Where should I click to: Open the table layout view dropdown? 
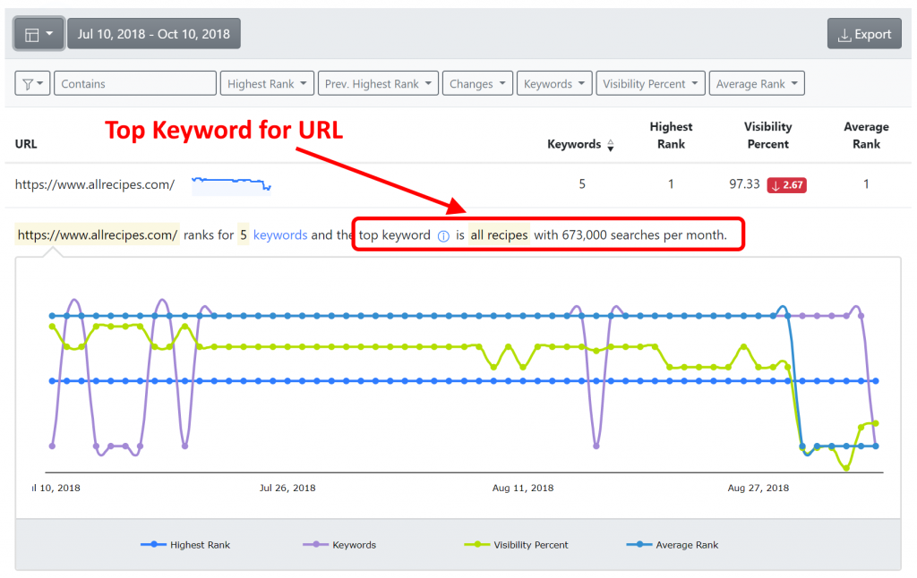[x=39, y=34]
